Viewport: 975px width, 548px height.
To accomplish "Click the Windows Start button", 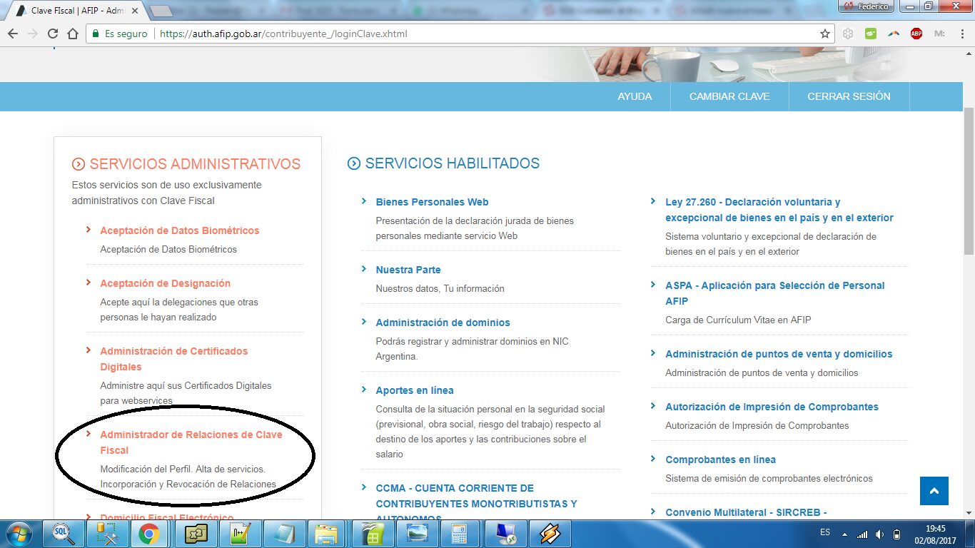I will pos(19,534).
